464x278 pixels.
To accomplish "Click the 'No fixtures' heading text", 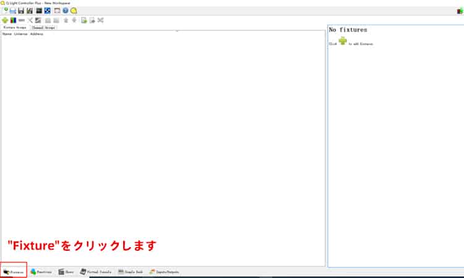I will 348,30.
